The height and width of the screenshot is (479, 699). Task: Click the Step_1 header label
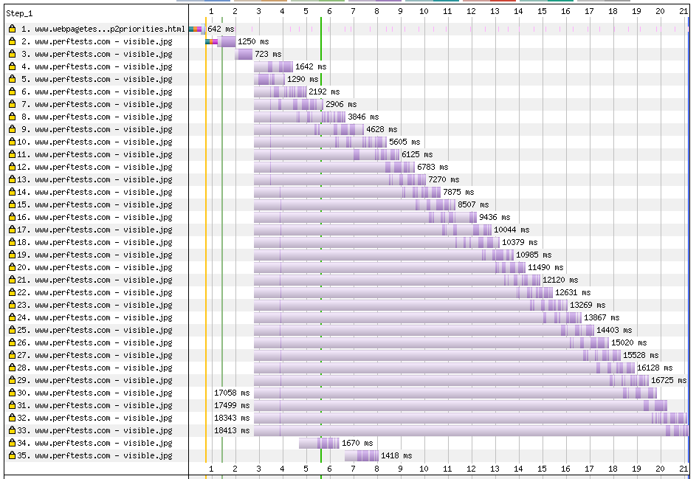pyautogui.click(x=19, y=13)
